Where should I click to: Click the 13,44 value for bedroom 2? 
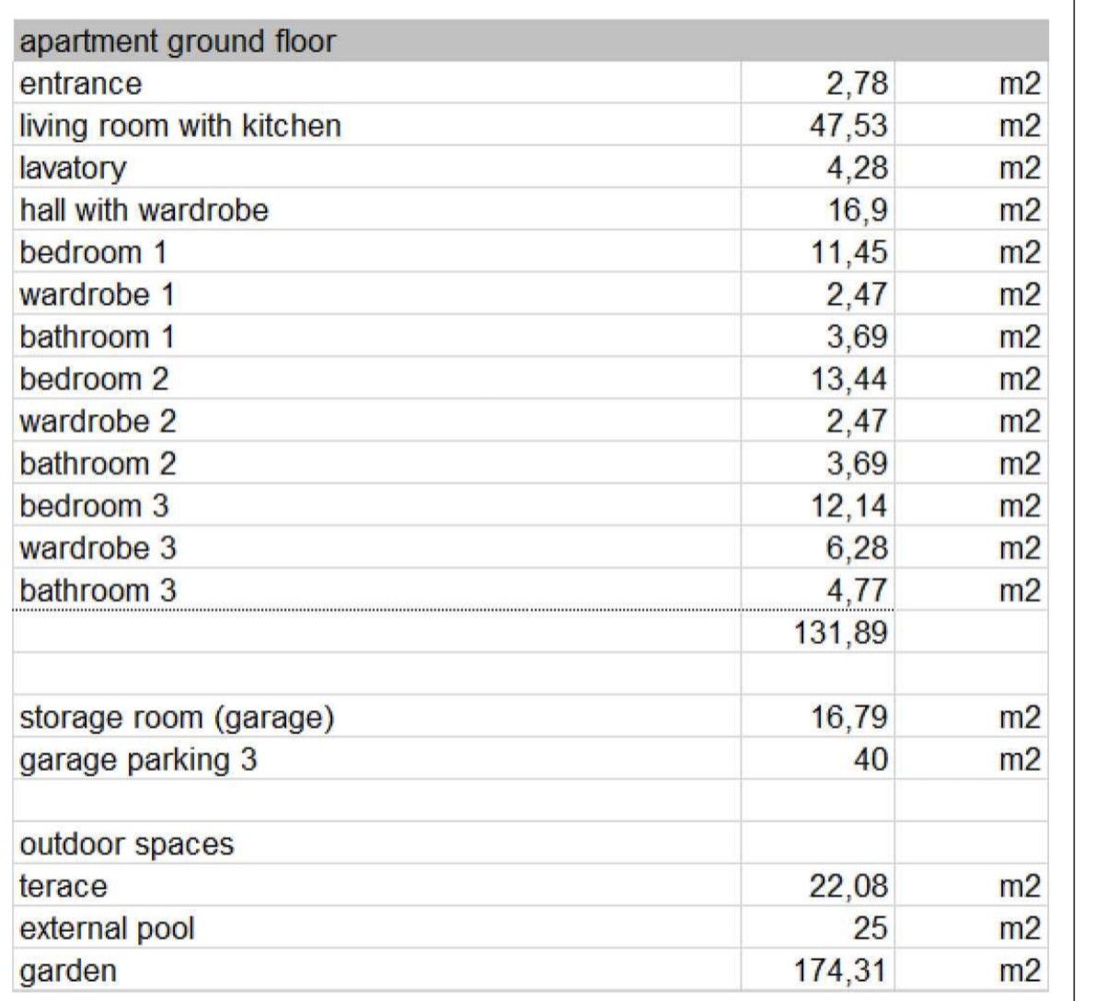coord(848,379)
